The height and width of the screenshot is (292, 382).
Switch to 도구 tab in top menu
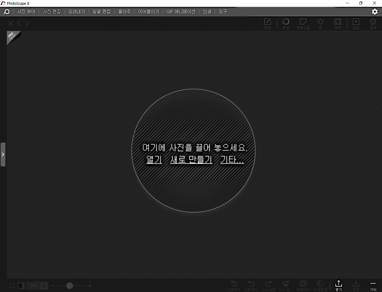(x=223, y=12)
